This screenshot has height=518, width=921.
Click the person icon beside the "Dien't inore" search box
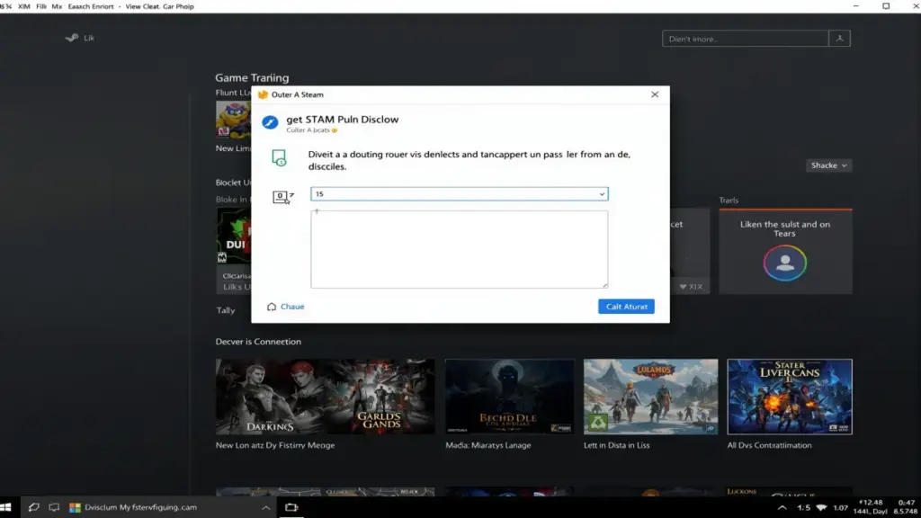pos(840,38)
